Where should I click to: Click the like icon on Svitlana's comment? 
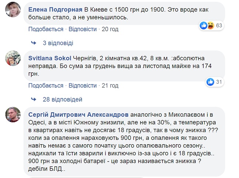point(211,81)
